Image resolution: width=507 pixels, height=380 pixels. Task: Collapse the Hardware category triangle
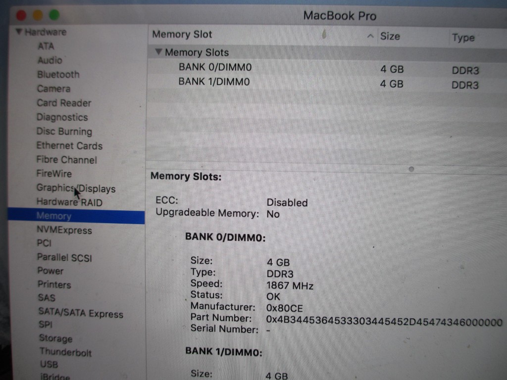[x=19, y=31]
